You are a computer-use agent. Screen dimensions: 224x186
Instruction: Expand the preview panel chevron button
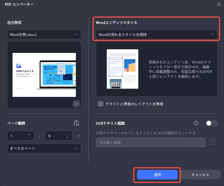click(x=76, y=104)
